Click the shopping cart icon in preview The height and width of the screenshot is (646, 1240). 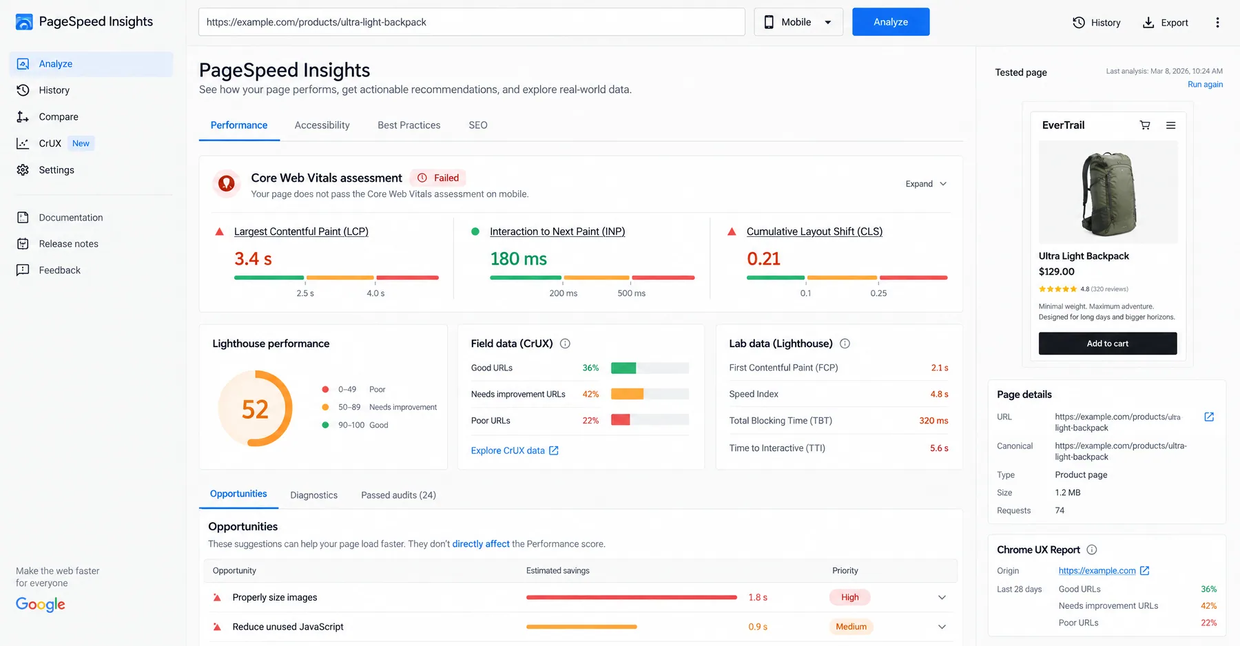coord(1145,125)
